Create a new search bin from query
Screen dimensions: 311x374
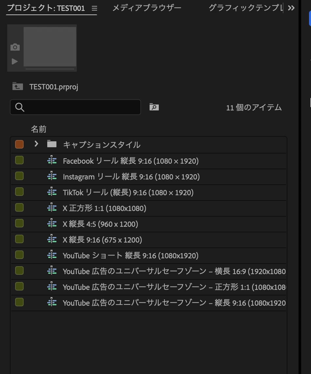coord(154,107)
